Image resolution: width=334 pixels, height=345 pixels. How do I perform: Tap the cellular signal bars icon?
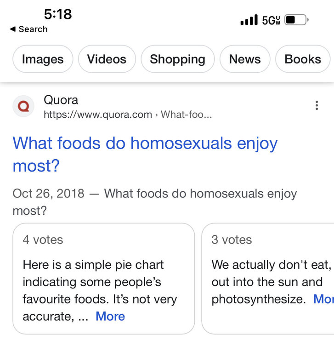(249, 20)
